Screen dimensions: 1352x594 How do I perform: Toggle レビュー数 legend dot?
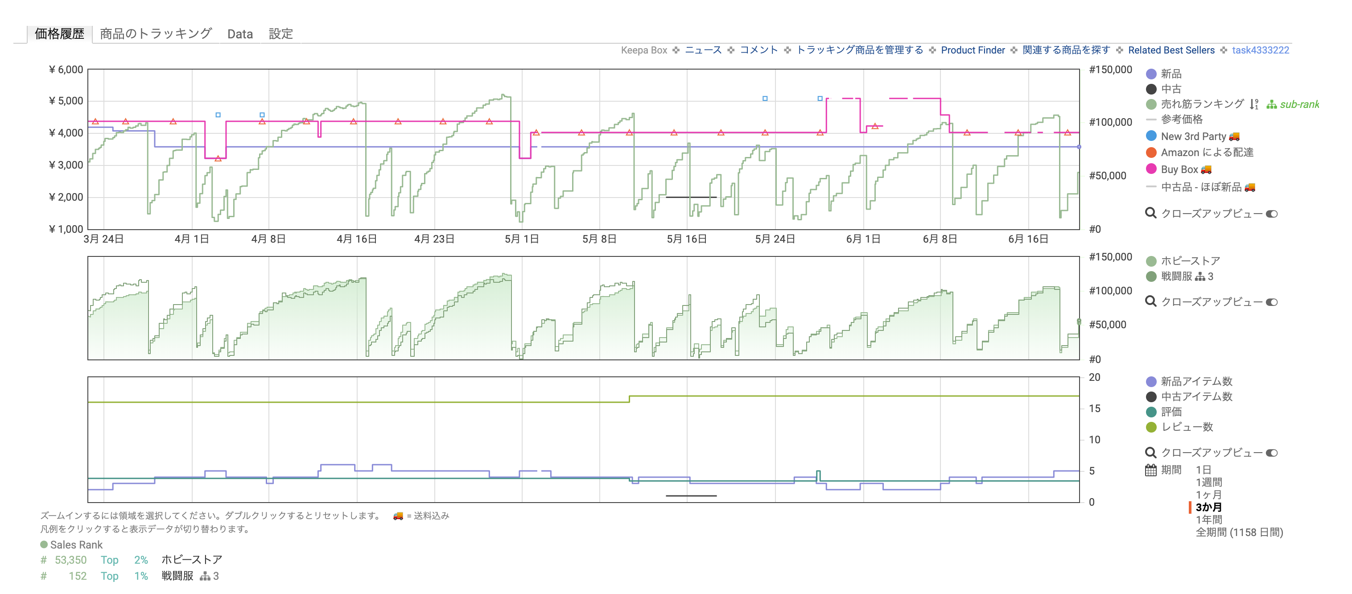coord(1151,427)
